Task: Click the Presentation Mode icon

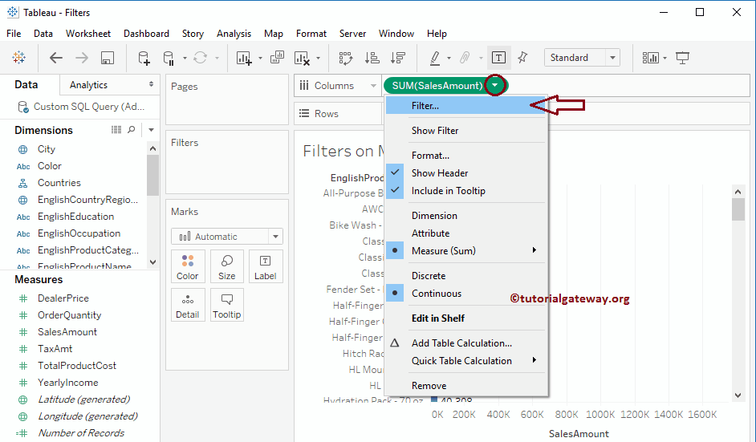Action: [682, 58]
